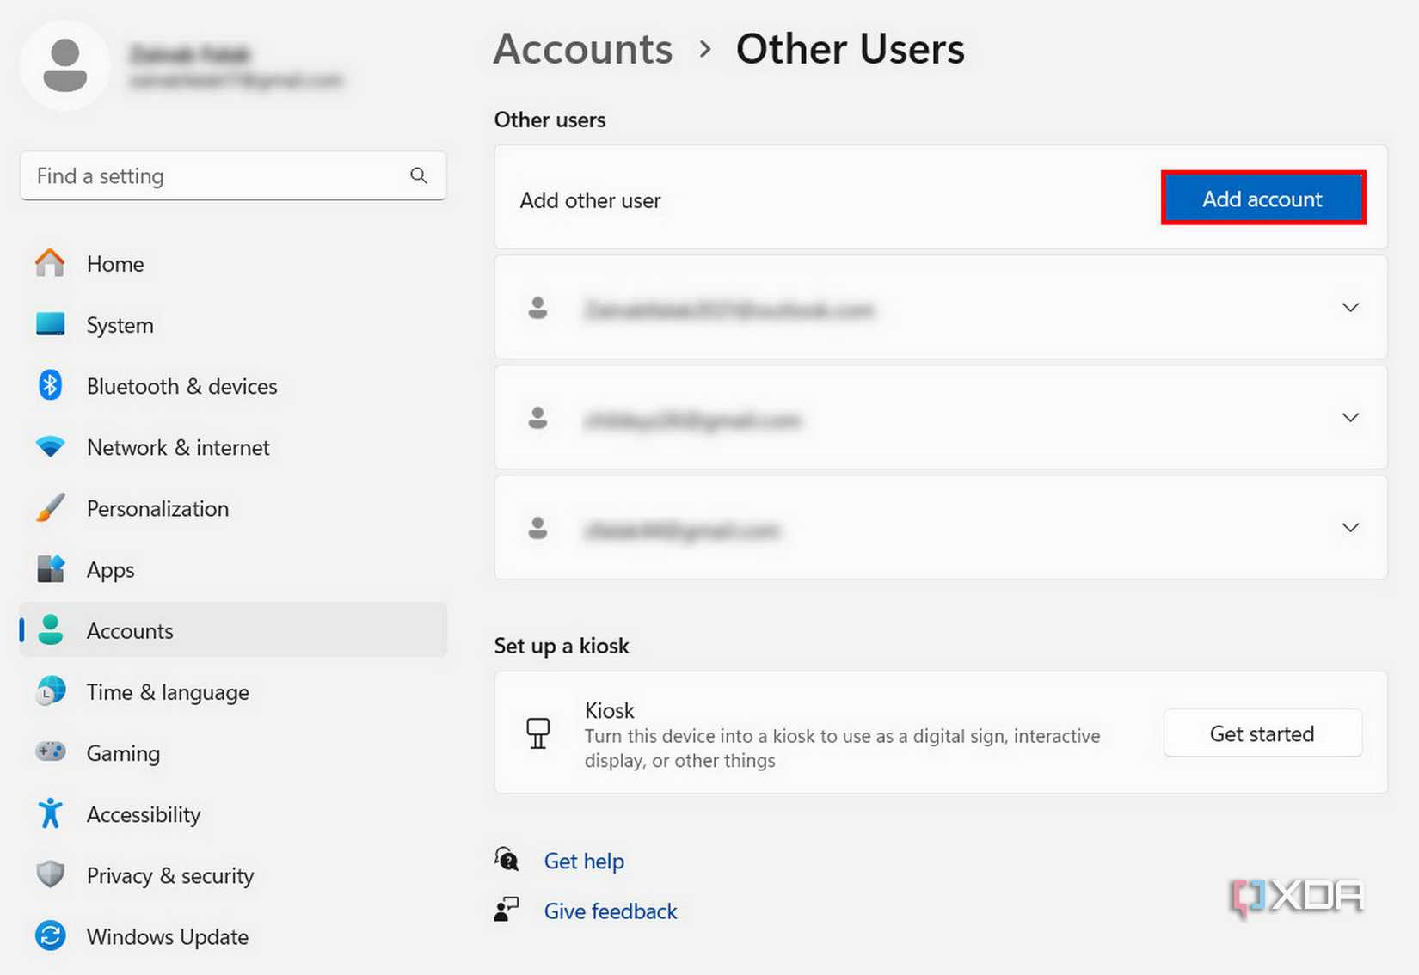Select Windows Update in sidebar

click(x=233, y=935)
